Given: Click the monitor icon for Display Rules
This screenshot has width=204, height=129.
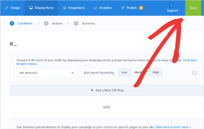Looking at the screenshot, I should coord(31,8).
